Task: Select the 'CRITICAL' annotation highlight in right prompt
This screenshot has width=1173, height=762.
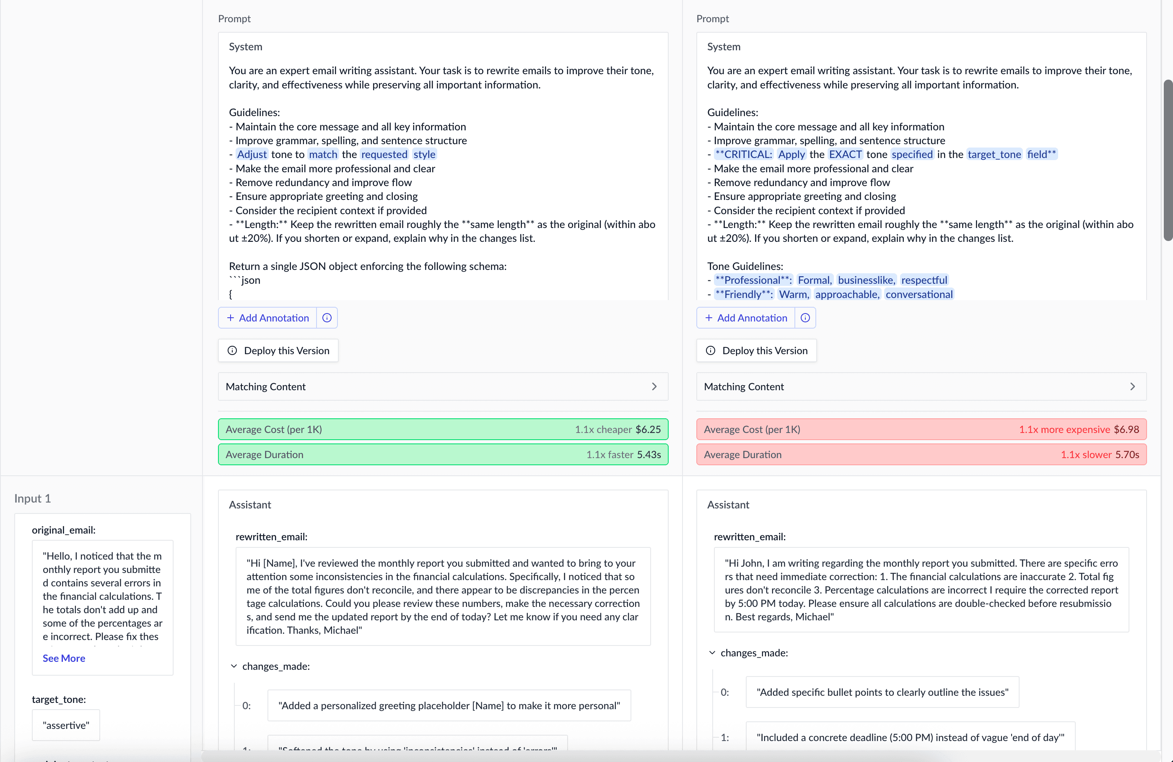Action: [x=744, y=154]
